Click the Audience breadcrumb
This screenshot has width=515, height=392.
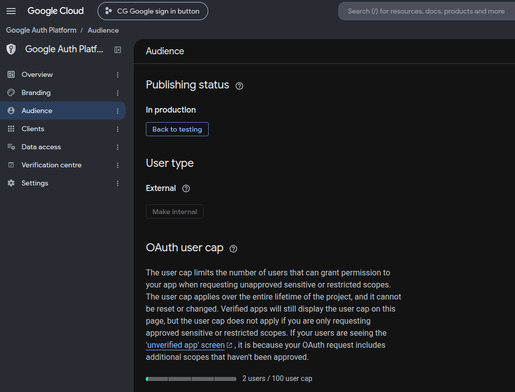[x=103, y=30]
